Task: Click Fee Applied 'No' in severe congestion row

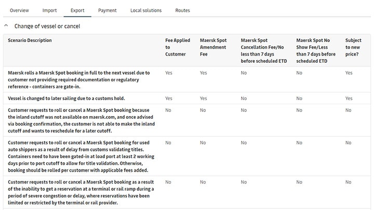Action: pos(168,182)
